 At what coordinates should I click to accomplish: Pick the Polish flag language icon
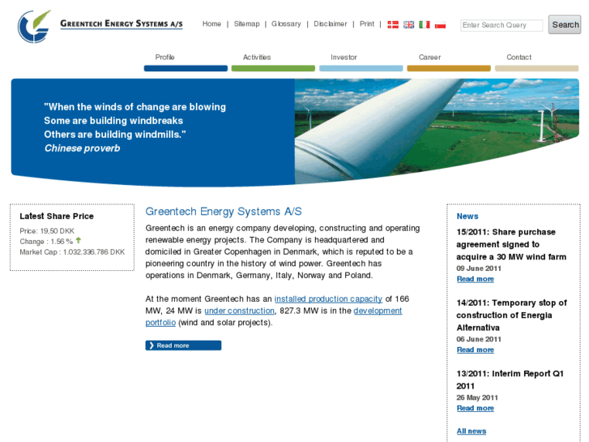pyautogui.click(x=440, y=25)
